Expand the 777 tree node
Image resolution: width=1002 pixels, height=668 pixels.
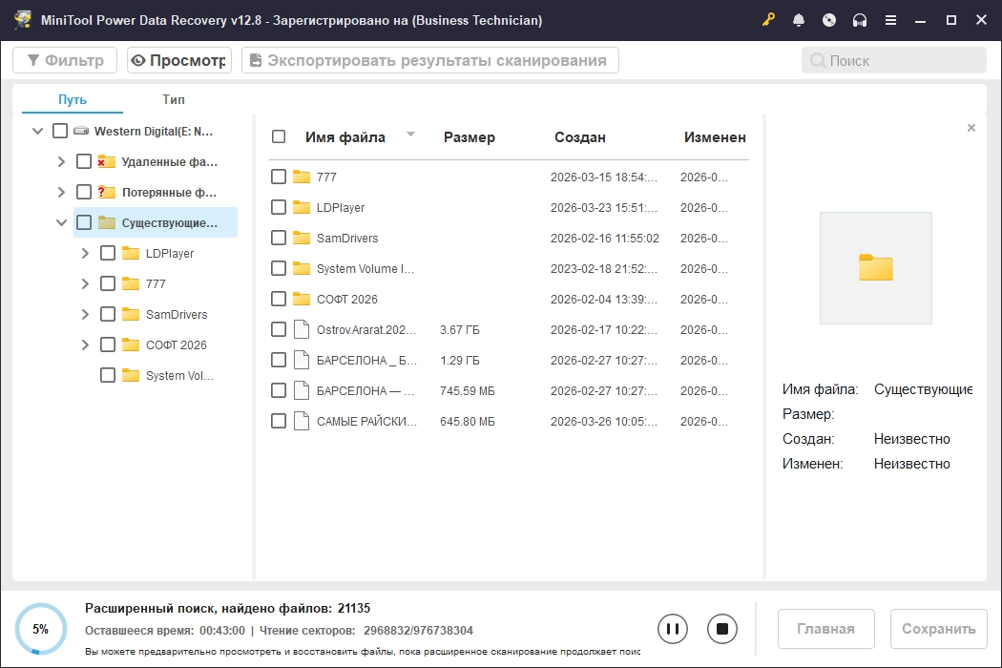85,283
